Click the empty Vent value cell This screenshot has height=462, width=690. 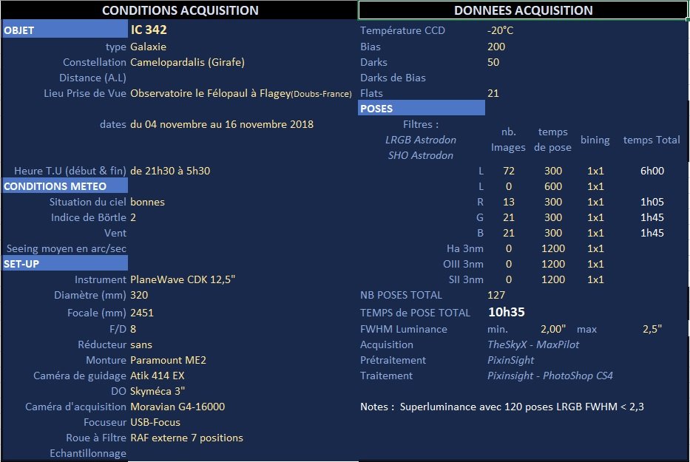pyautogui.click(x=242, y=233)
